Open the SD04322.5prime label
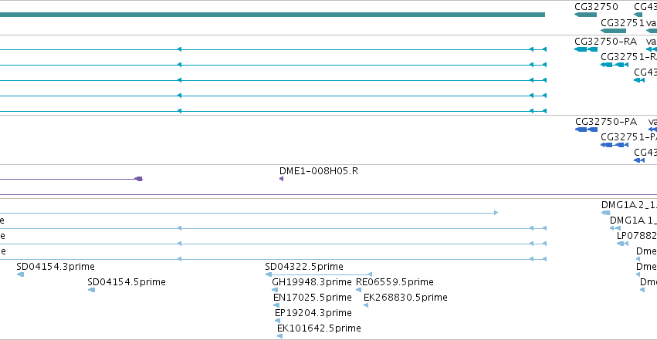 point(304,267)
